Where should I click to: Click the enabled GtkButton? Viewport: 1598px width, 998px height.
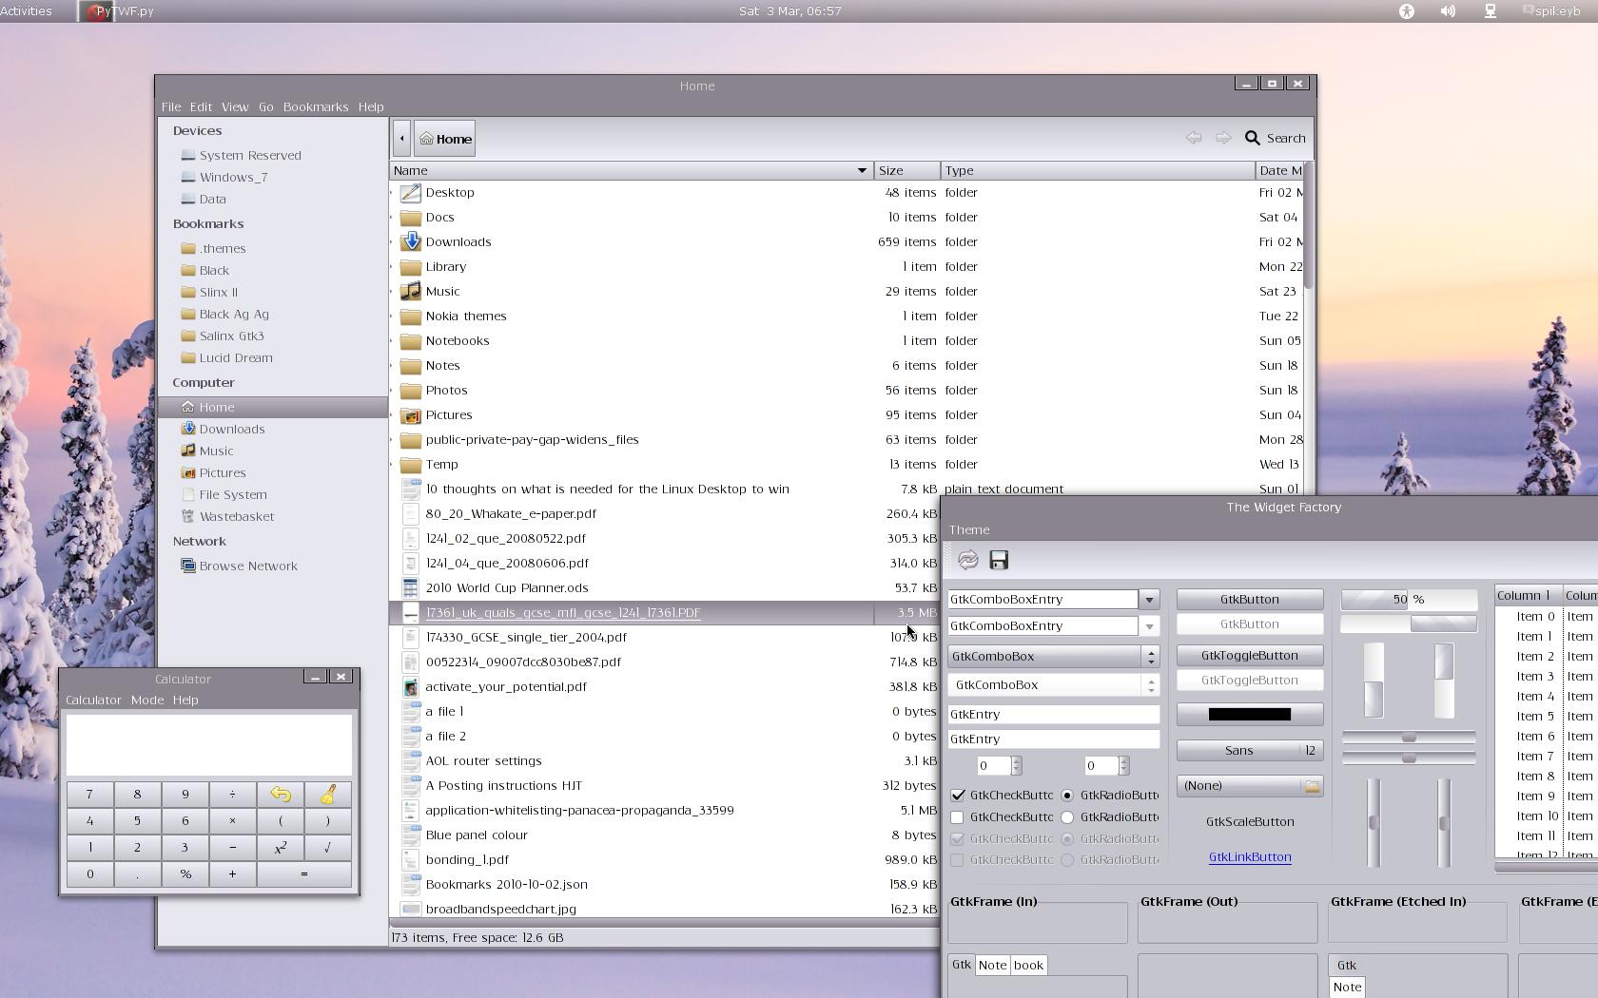click(x=1250, y=599)
